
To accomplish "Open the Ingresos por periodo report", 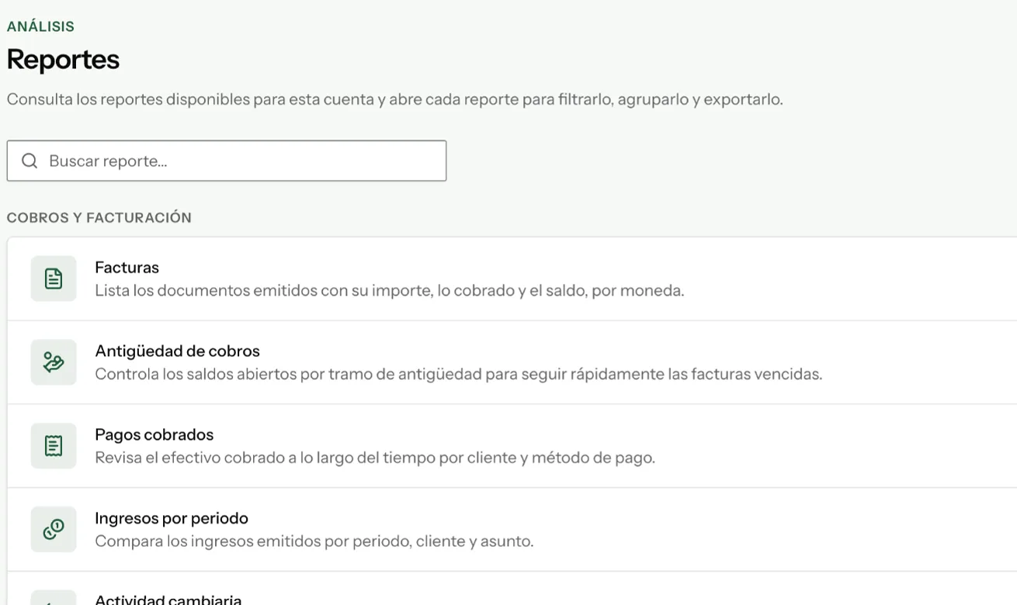I will tap(512, 530).
